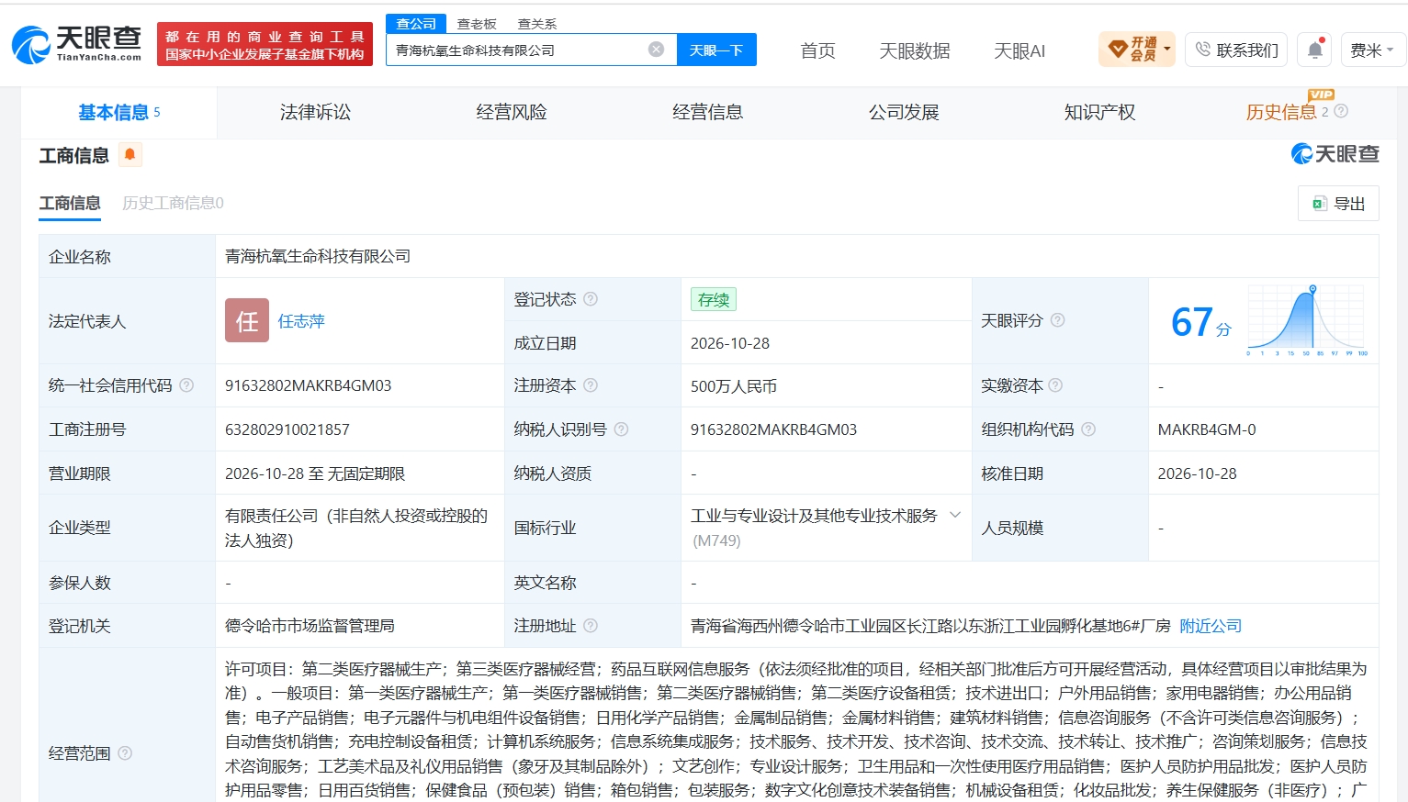Open the notification bell
Viewport: 1408px width, 802px height.
[x=1314, y=50]
